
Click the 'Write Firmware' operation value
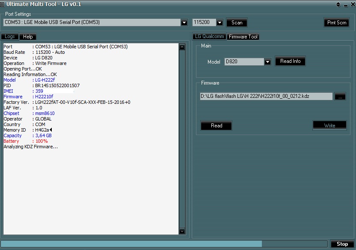click(50, 63)
